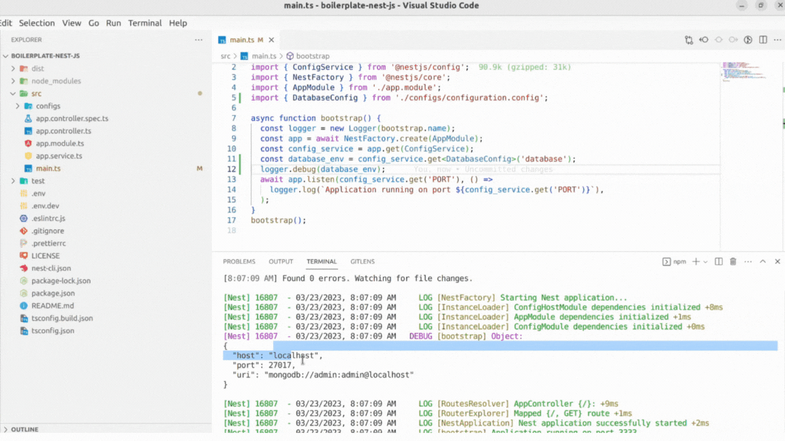Select the TERMINAL panel tab
This screenshot has width=785, height=441.
click(x=322, y=261)
